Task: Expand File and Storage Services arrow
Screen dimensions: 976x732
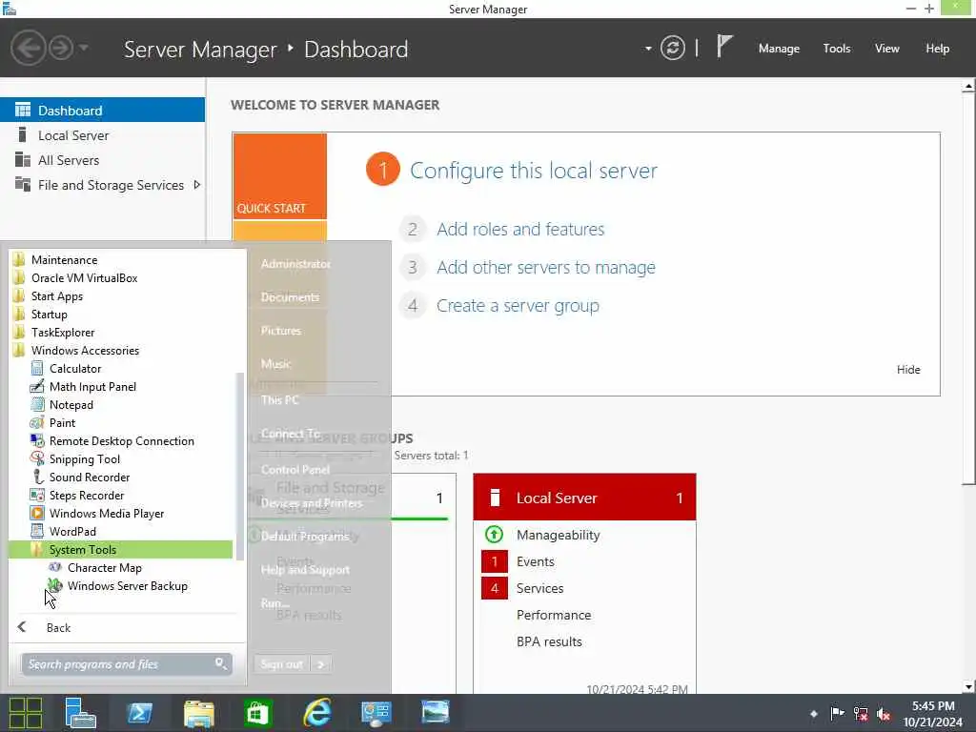Action: (196, 185)
